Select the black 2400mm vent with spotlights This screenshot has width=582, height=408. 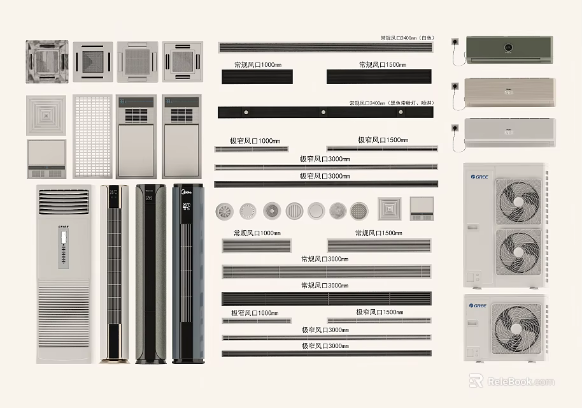click(325, 112)
